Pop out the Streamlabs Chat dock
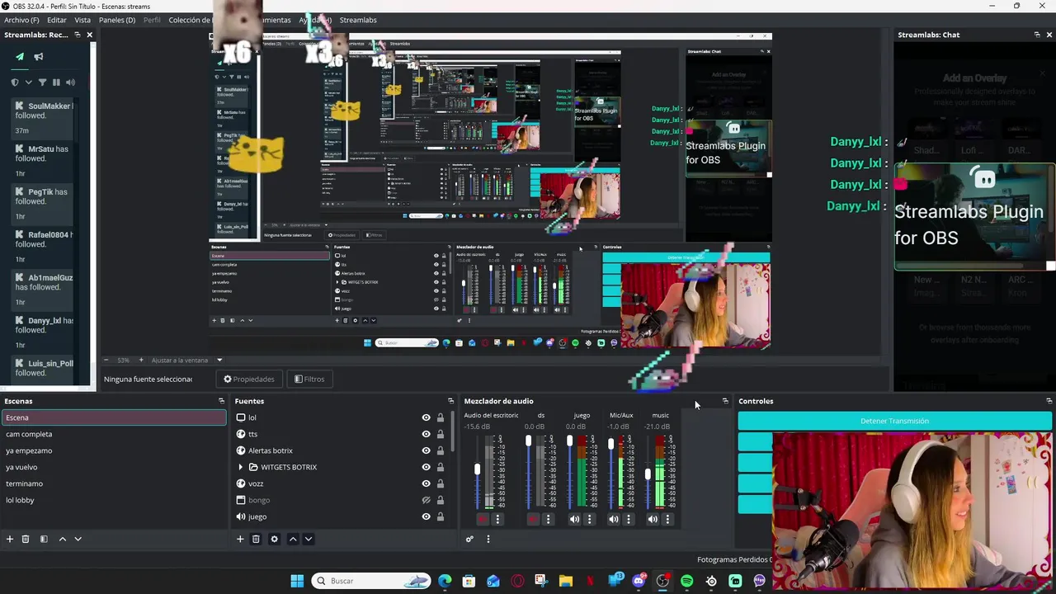Screen dimensions: 1056x594 click(x=1037, y=35)
